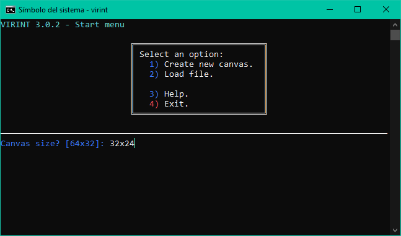Click the default value [64x32]
The image size is (401, 236).
(x=83, y=144)
